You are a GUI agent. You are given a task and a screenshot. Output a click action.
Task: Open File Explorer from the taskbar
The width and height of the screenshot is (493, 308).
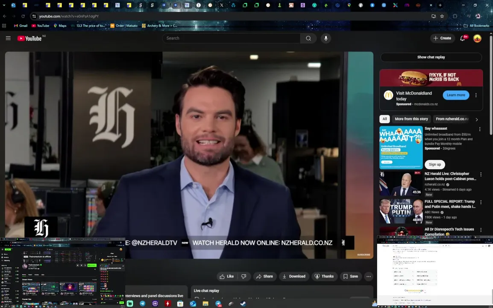coord(205,304)
